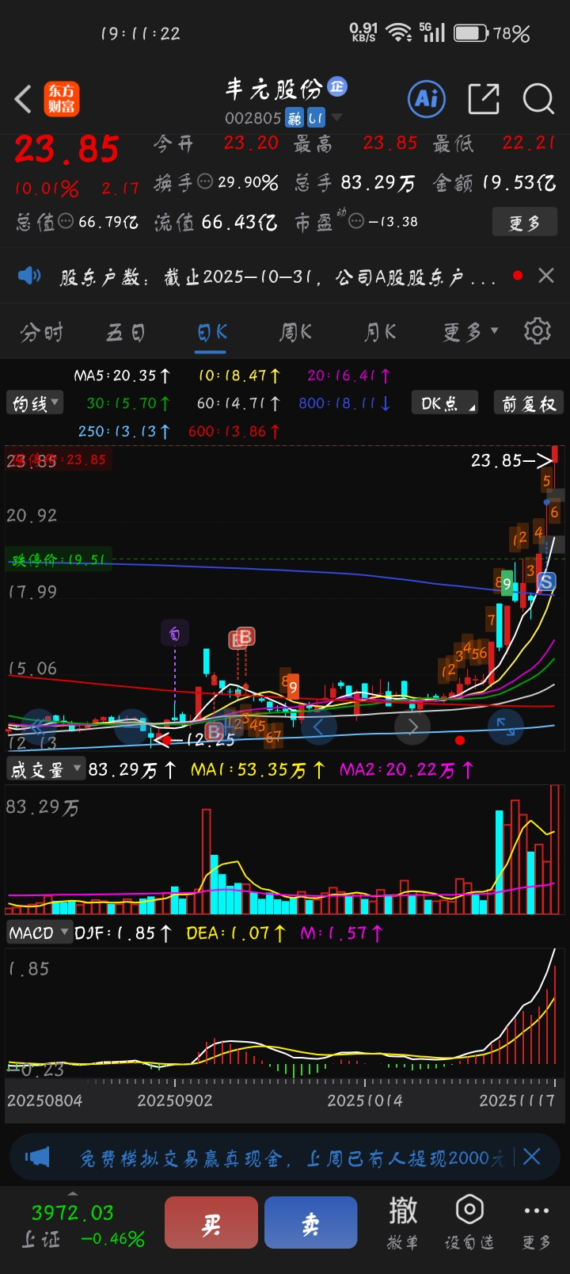The image size is (570, 1274).
Task: Tap 金额 19.53亿 value
Action: (495, 183)
